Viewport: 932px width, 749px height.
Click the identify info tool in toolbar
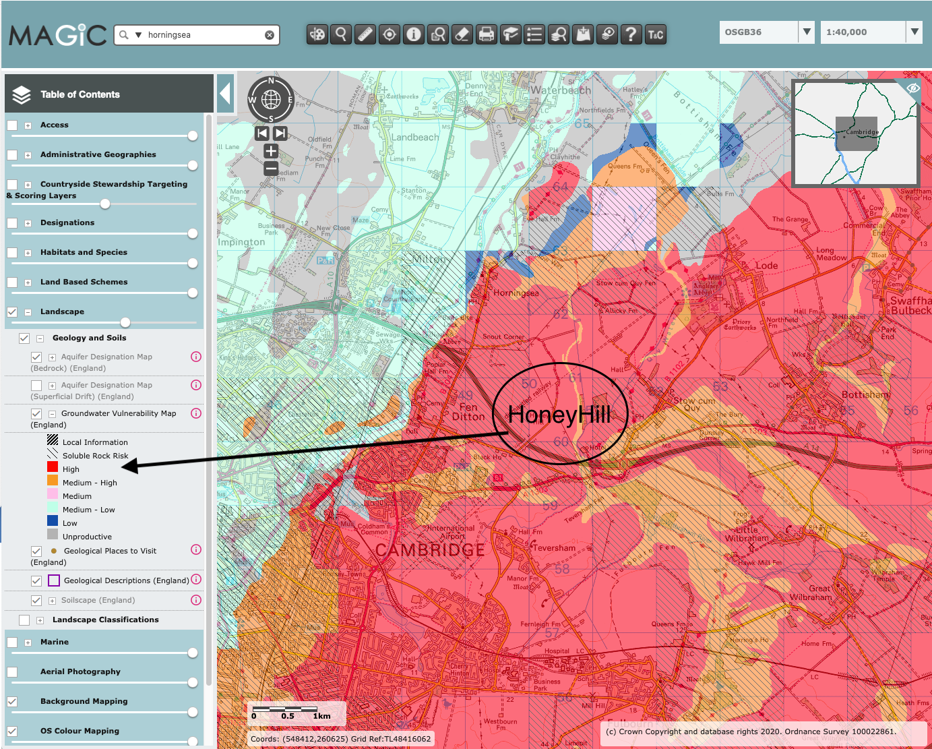(414, 34)
